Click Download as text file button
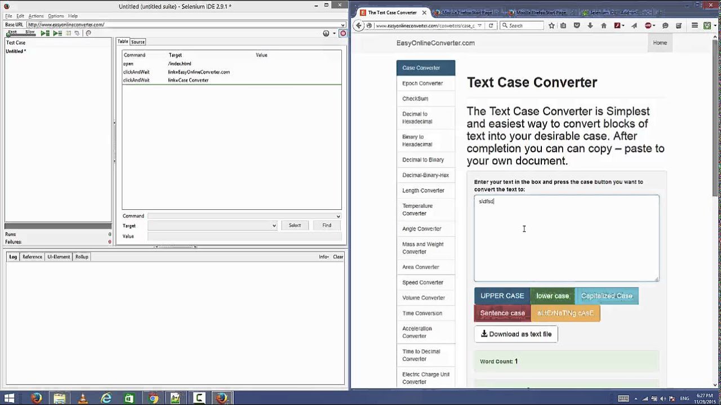The width and height of the screenshot is (721, 405). (x=516, y=334)
